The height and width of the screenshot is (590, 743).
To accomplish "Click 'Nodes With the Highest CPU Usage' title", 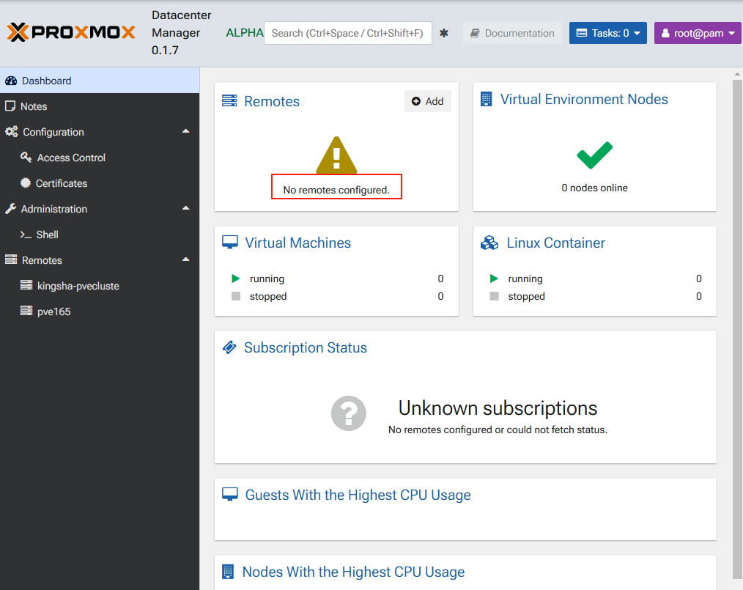I will pyautogui.click(x=353, y=572).
